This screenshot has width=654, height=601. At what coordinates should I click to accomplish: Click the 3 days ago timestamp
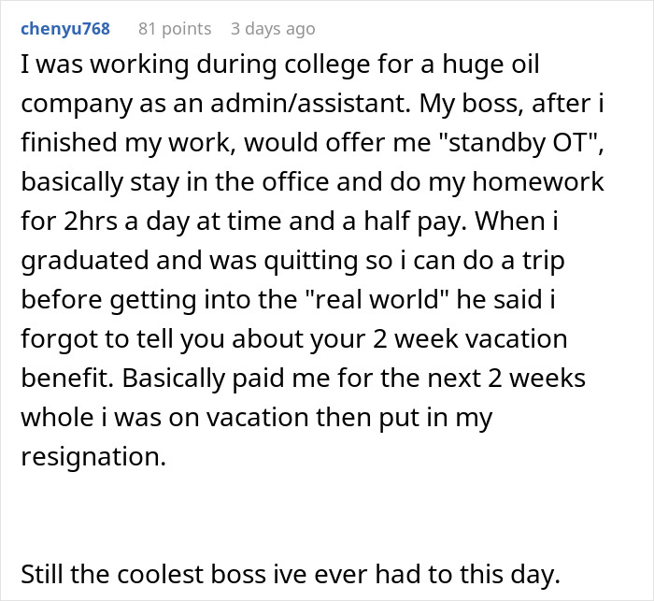[x=273, y=29]
